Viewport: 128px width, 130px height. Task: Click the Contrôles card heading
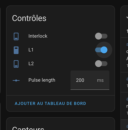point(29,18)
